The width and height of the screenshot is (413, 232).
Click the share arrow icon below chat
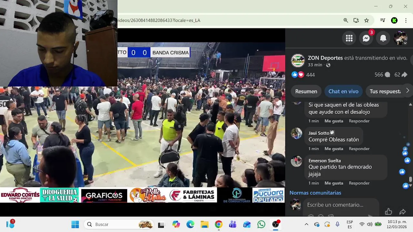coord(402,212)
